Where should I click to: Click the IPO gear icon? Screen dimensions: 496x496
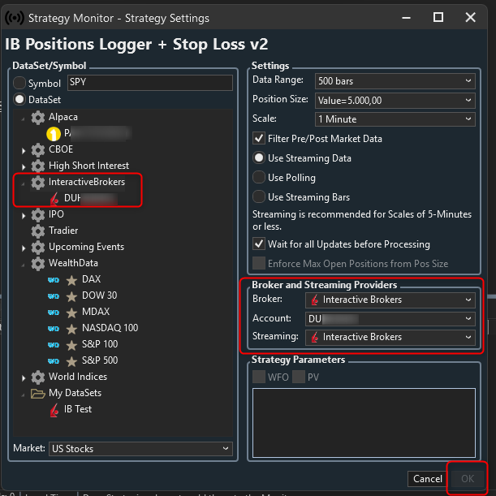click(x=38, y=215)
